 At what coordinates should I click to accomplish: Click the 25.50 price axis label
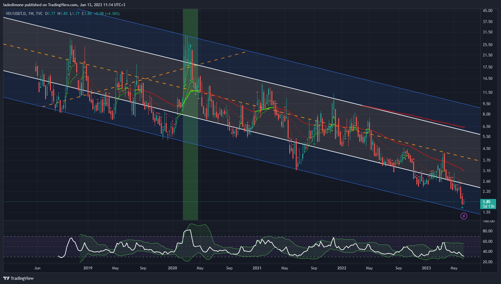488,45
